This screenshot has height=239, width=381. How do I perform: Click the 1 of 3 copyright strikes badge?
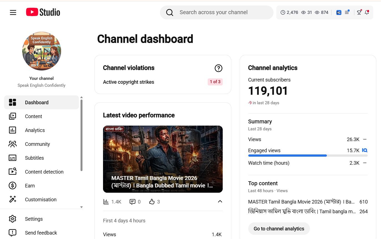tap(215, 82)
